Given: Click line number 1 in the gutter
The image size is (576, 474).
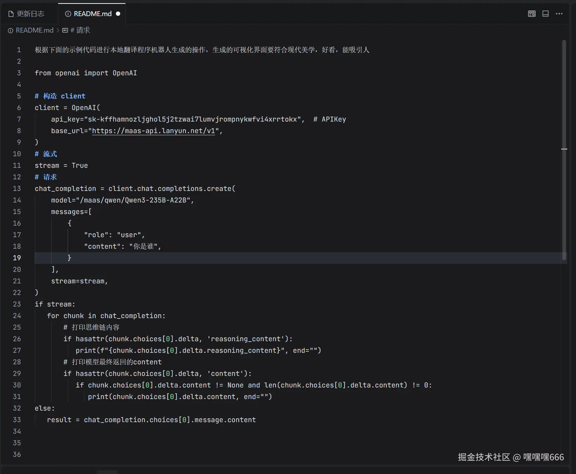Looking at the screenshot, I should 19,50.
